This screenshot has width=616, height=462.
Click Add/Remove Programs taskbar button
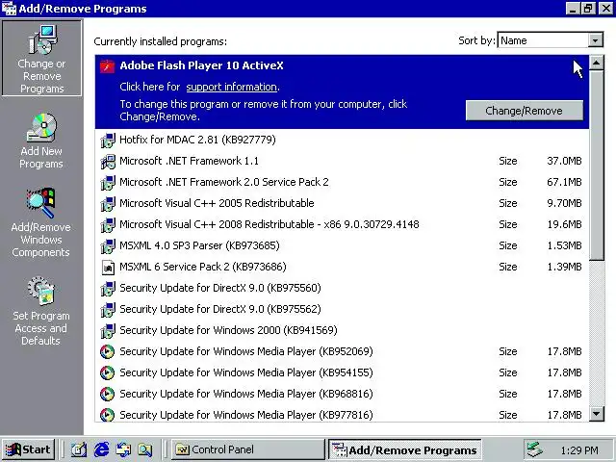[x=405, y=449]
